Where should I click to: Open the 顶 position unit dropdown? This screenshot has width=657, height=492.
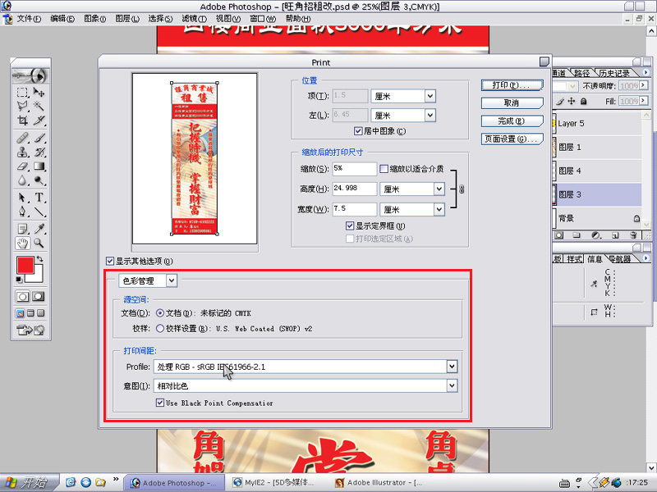[x=430, y=96]
